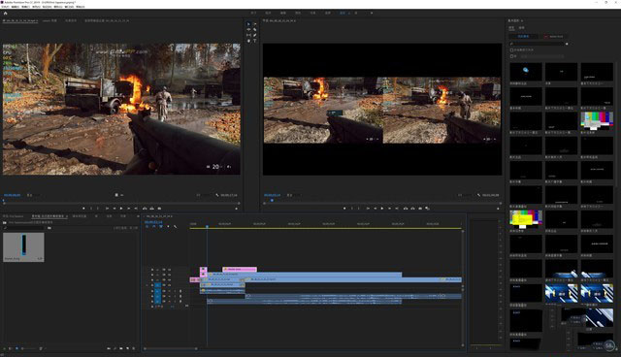
Task: Click the New Item icon in Project panel
Action: pyautogui.click(x=127, y=348)
